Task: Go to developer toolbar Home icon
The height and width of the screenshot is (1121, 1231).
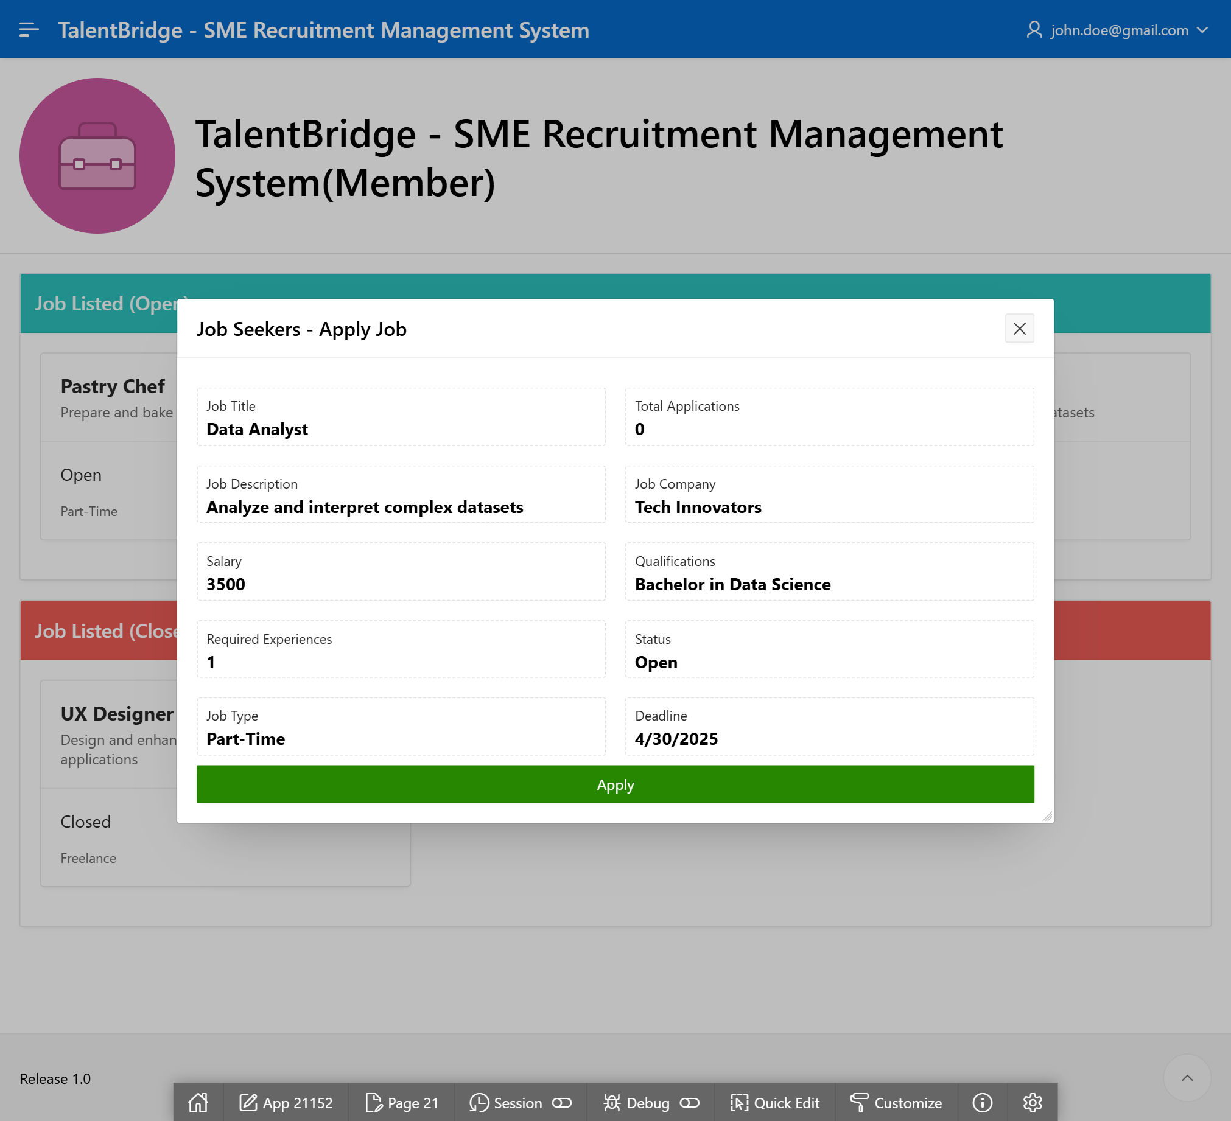Action: 198,1103
